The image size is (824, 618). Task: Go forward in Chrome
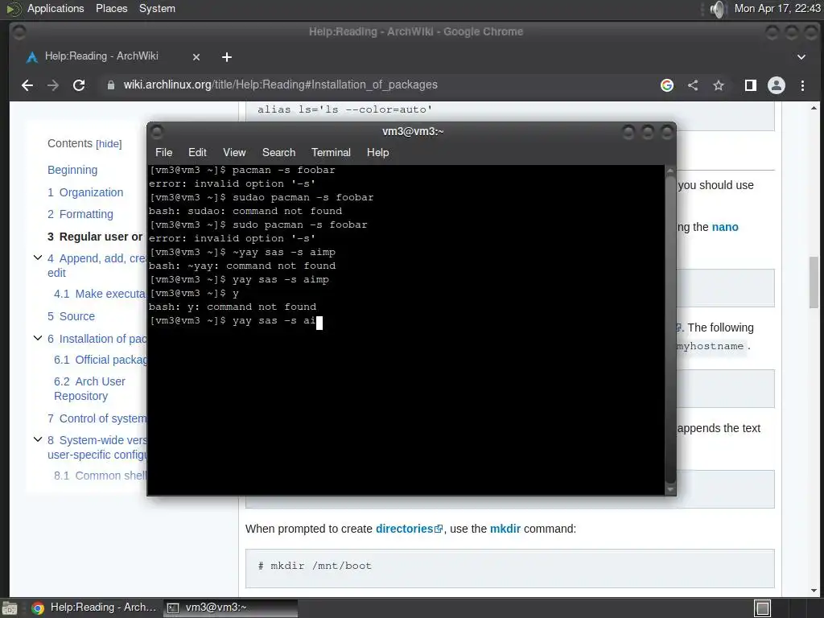pos(53,85)
